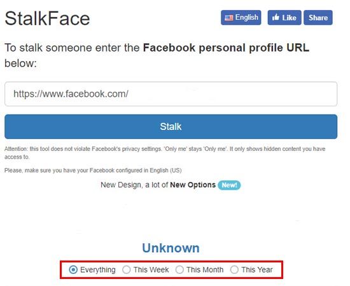Click the Unknown profile name heading
Viewport: 350px width, 286px height.
[x=171, y=248]
